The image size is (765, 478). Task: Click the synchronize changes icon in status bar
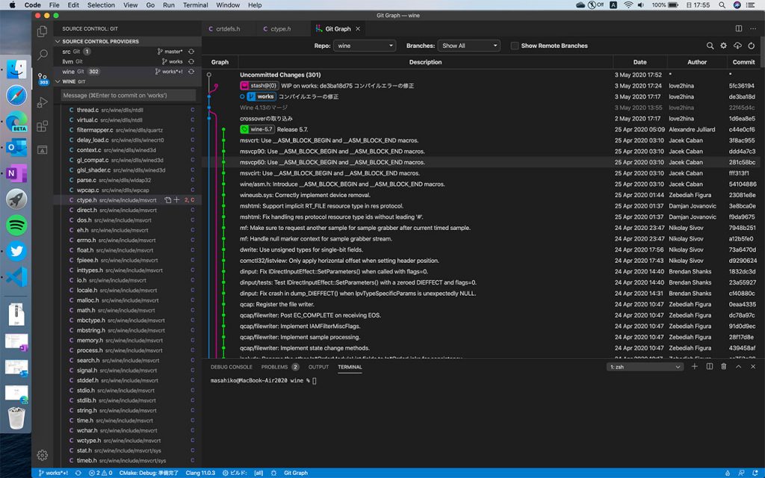point(78,473)
